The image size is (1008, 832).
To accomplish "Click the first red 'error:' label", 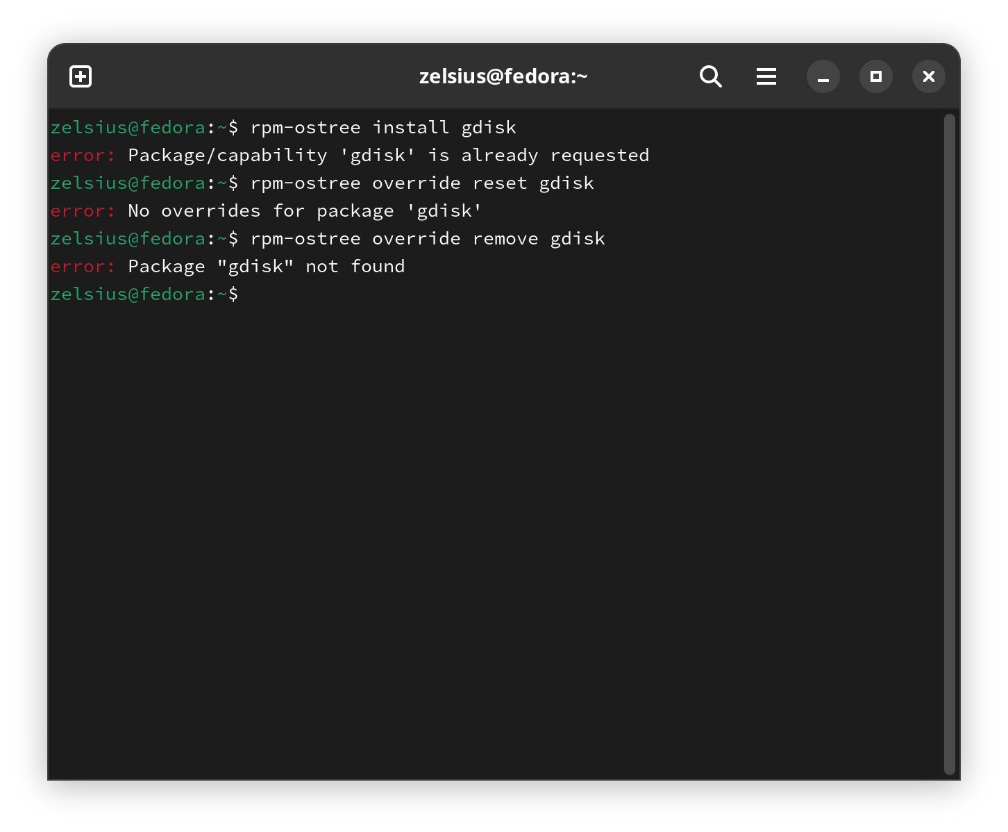I will click(82, 156).
